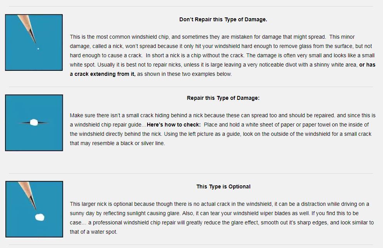Click the phrase "that of a water spot"
The width and height of the screenshot is (383, 248).
pos(93,232)
